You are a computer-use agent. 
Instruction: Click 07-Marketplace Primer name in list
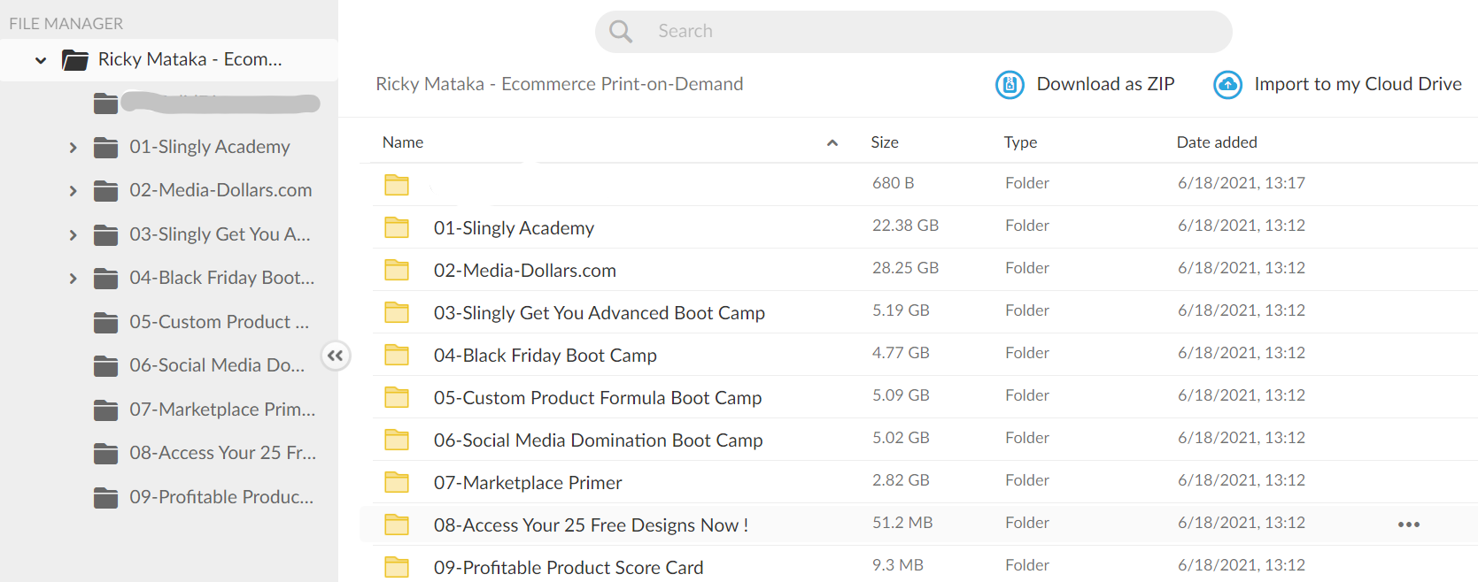point(528,483)
